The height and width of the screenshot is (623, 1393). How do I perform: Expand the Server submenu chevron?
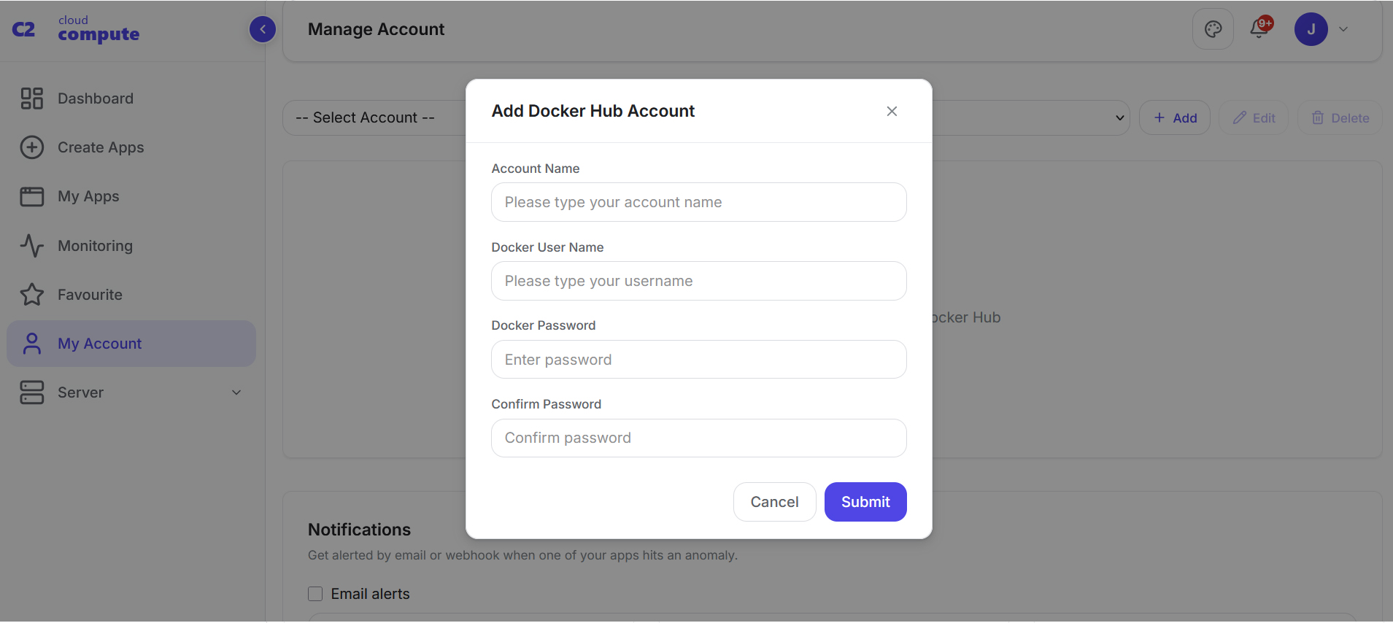pos(236,392)
